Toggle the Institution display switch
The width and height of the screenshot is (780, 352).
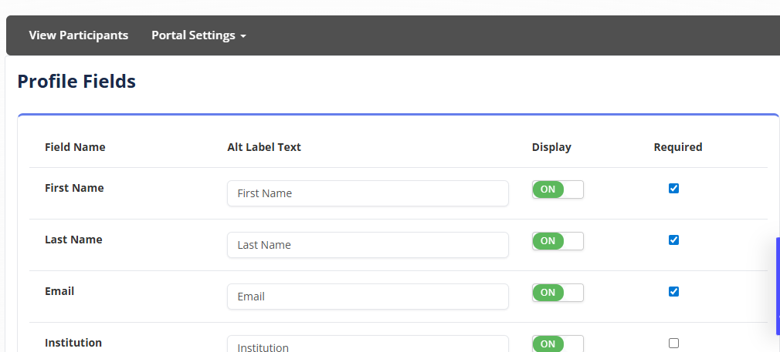pyautogui.click(x=558, y=344)
